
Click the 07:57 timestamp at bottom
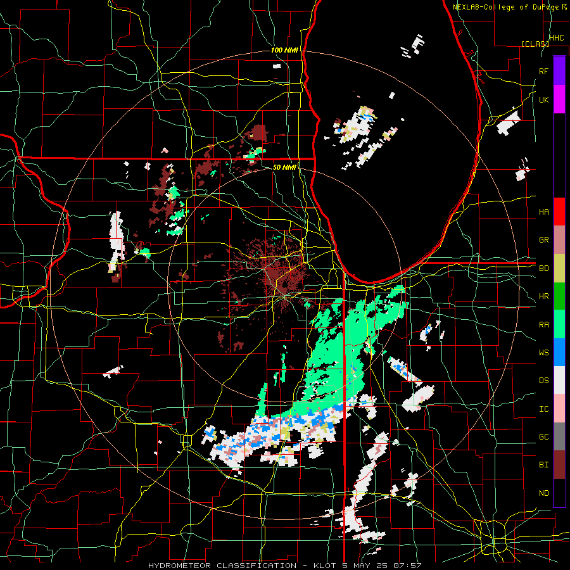[407, 566]
